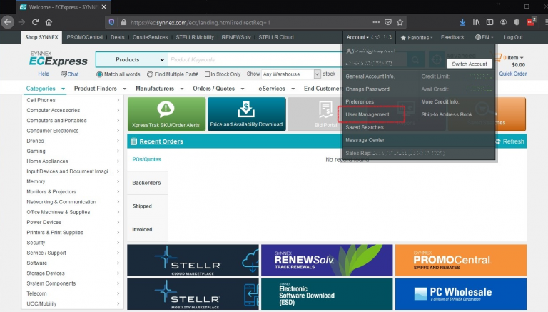The image size is (548, 312).
Task: Open Preferences in Account menu
Action: tap(360, 102)
